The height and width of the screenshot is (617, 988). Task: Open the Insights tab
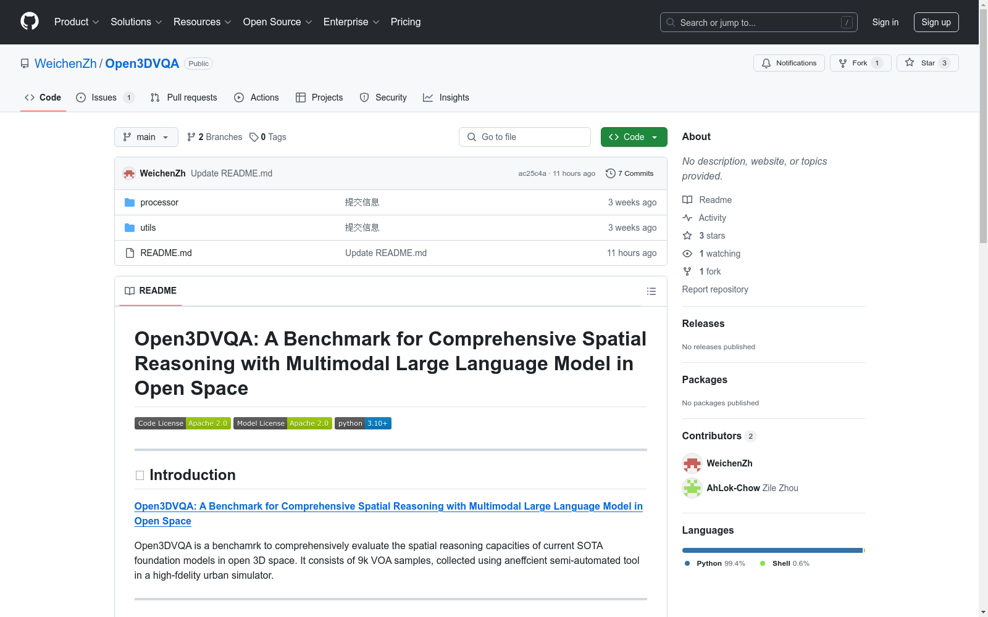[446, 97]
